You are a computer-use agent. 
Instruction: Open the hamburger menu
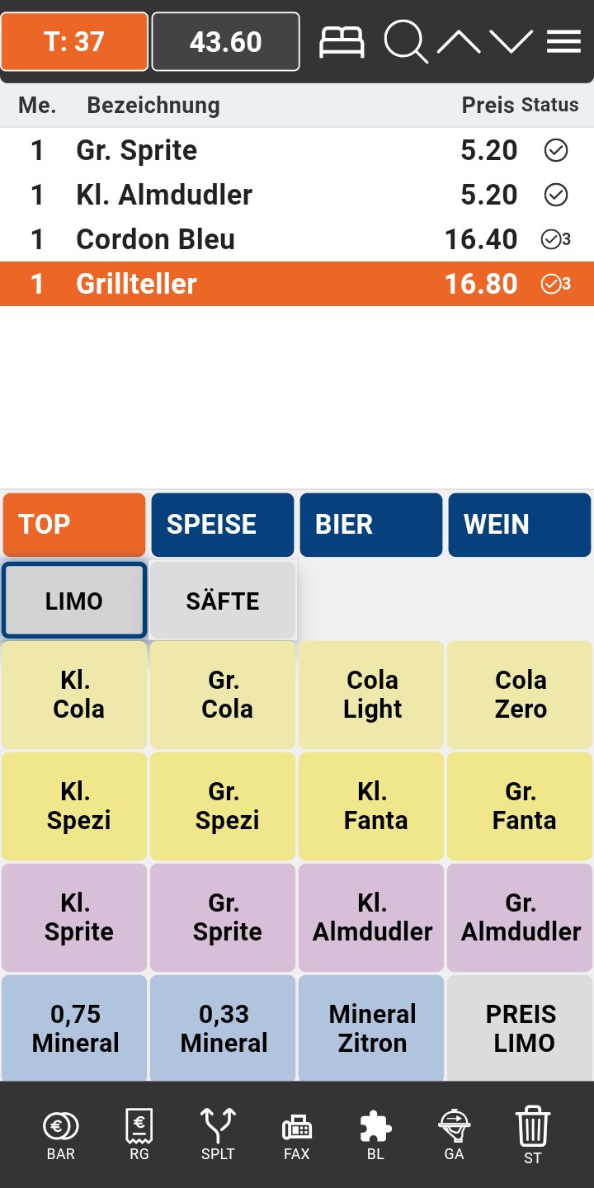(x=564, y=41)
